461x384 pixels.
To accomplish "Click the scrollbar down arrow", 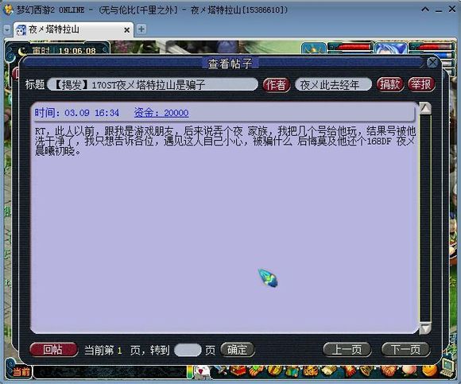I will coord(425,328).
